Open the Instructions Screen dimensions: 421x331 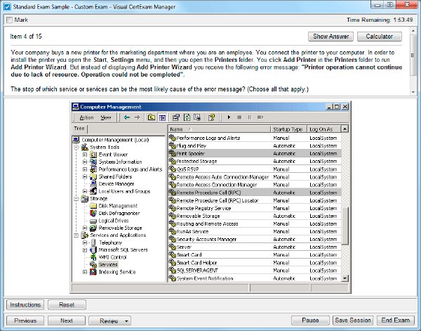click(25, 305)
